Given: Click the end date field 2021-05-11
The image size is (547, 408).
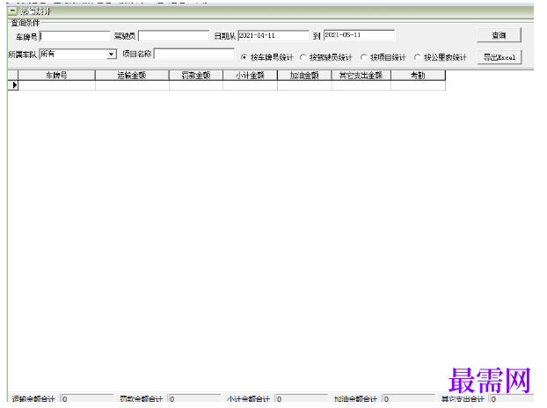Looking at the screenshot, I should coord(359,35).
